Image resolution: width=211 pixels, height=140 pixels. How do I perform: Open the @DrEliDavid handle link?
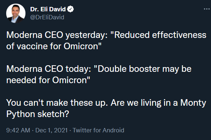pos(47,17)
